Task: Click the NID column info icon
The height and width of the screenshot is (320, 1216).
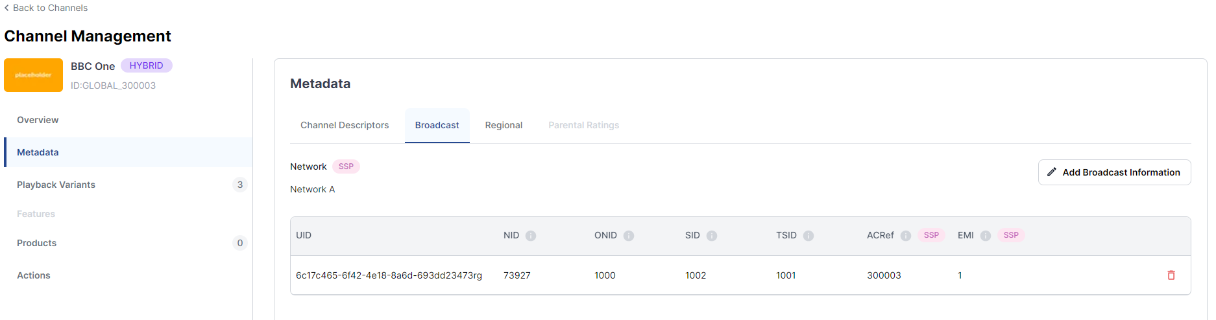Action: [531, 236]
